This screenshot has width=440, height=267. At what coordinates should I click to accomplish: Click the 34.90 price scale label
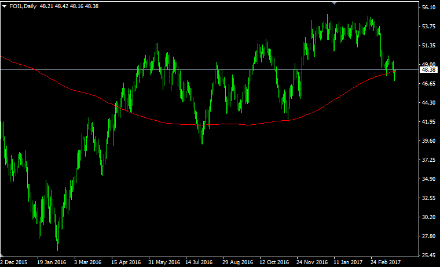(x=428, y=179)
